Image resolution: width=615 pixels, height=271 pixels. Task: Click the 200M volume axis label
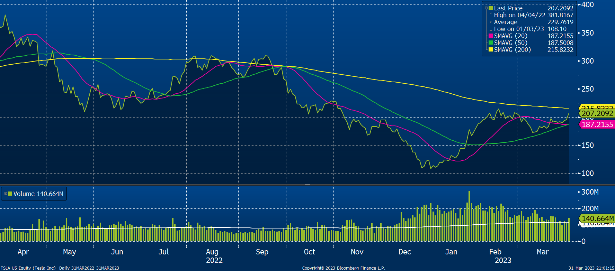tap(590, 208)
